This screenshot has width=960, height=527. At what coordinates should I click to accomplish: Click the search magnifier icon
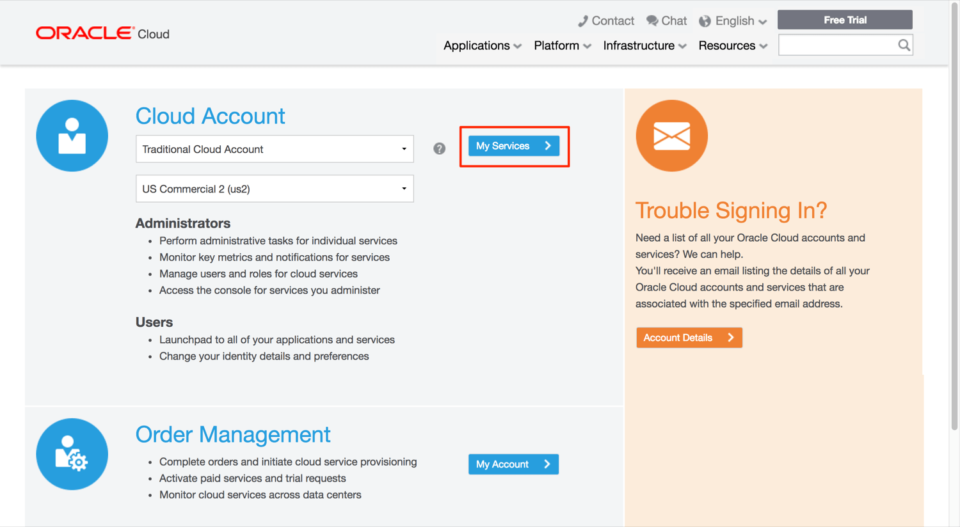click(904, 45)
